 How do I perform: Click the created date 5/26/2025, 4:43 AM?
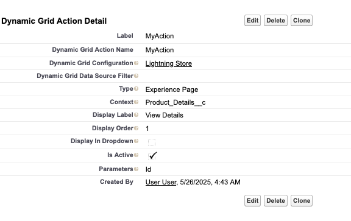(x=210, y=182)
